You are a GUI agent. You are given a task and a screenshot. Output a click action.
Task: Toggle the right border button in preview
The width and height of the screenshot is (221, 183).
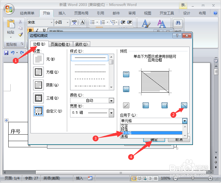(x=164, y=105)
